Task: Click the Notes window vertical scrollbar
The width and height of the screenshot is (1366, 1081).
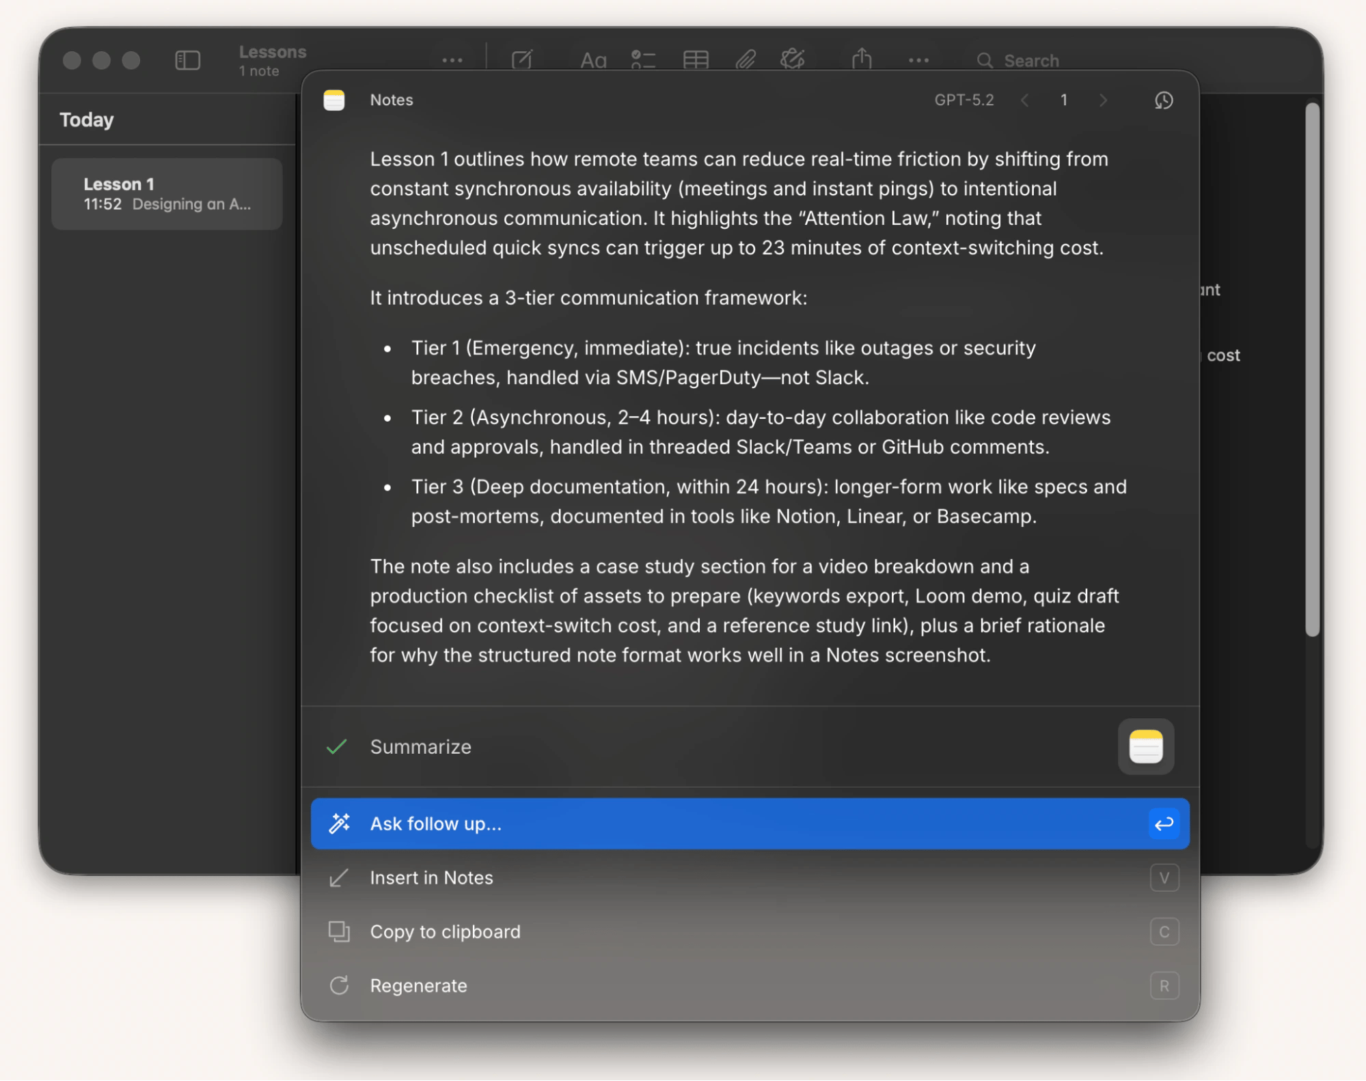Action: pyautogui.click(x=1311, y=369)
